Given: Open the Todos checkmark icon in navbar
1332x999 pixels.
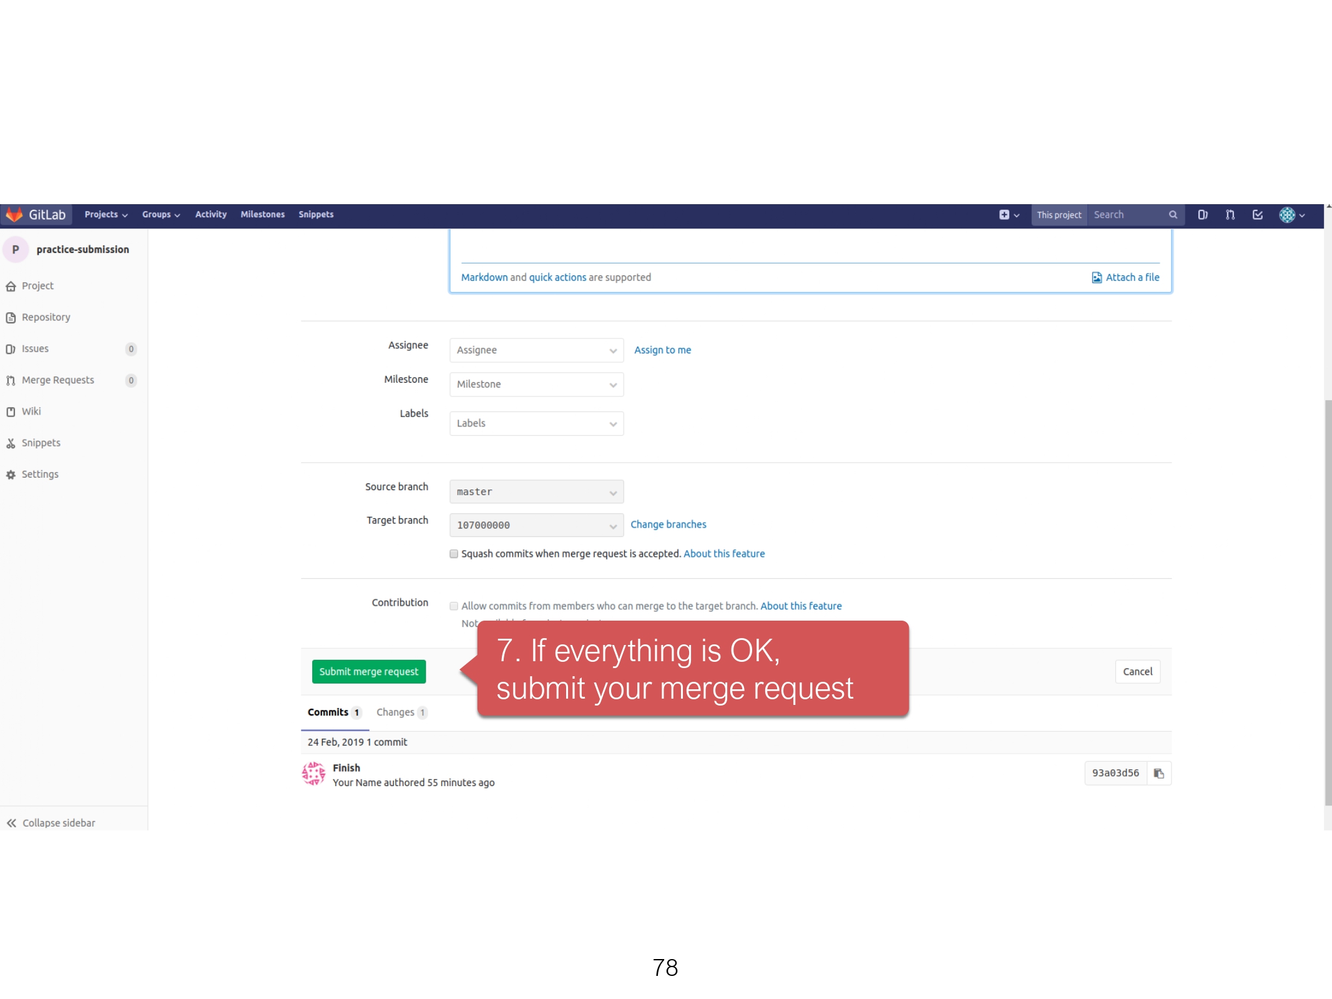Looking at the screenshot, I should pos(1257,215).
